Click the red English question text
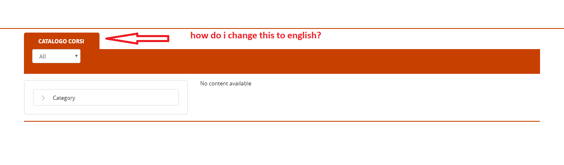The height and width of the screenshot is (165, 564). click(256, 35)
